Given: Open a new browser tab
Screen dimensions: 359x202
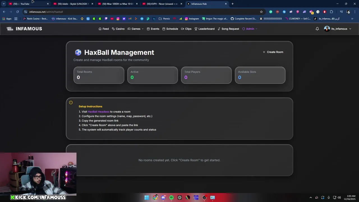Looking at the screenshot, I should point(233,4).
